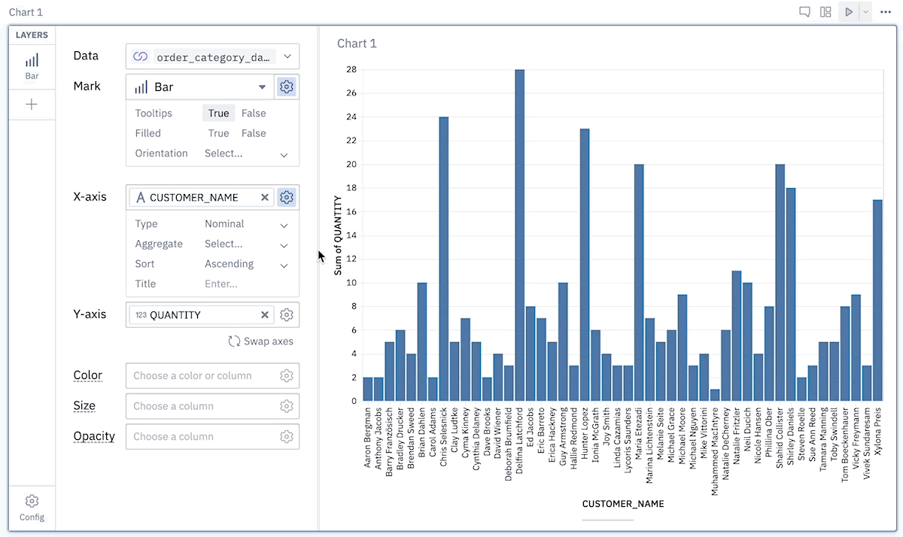Click the comment icon in top toolbar
The width and height of the screenshot is (903, 537).
click(x=804, y=12)
